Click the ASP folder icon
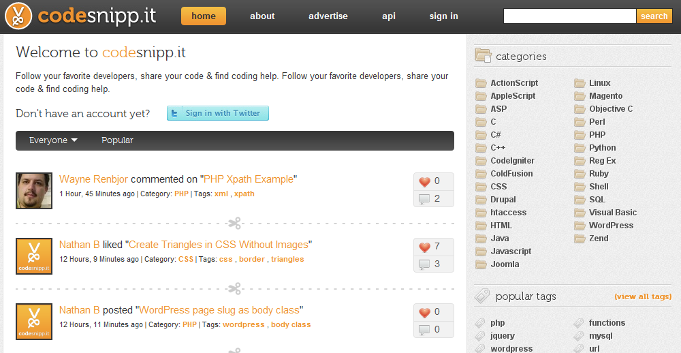This screenshot has width=681, height=353. click(x=481, y=108)
